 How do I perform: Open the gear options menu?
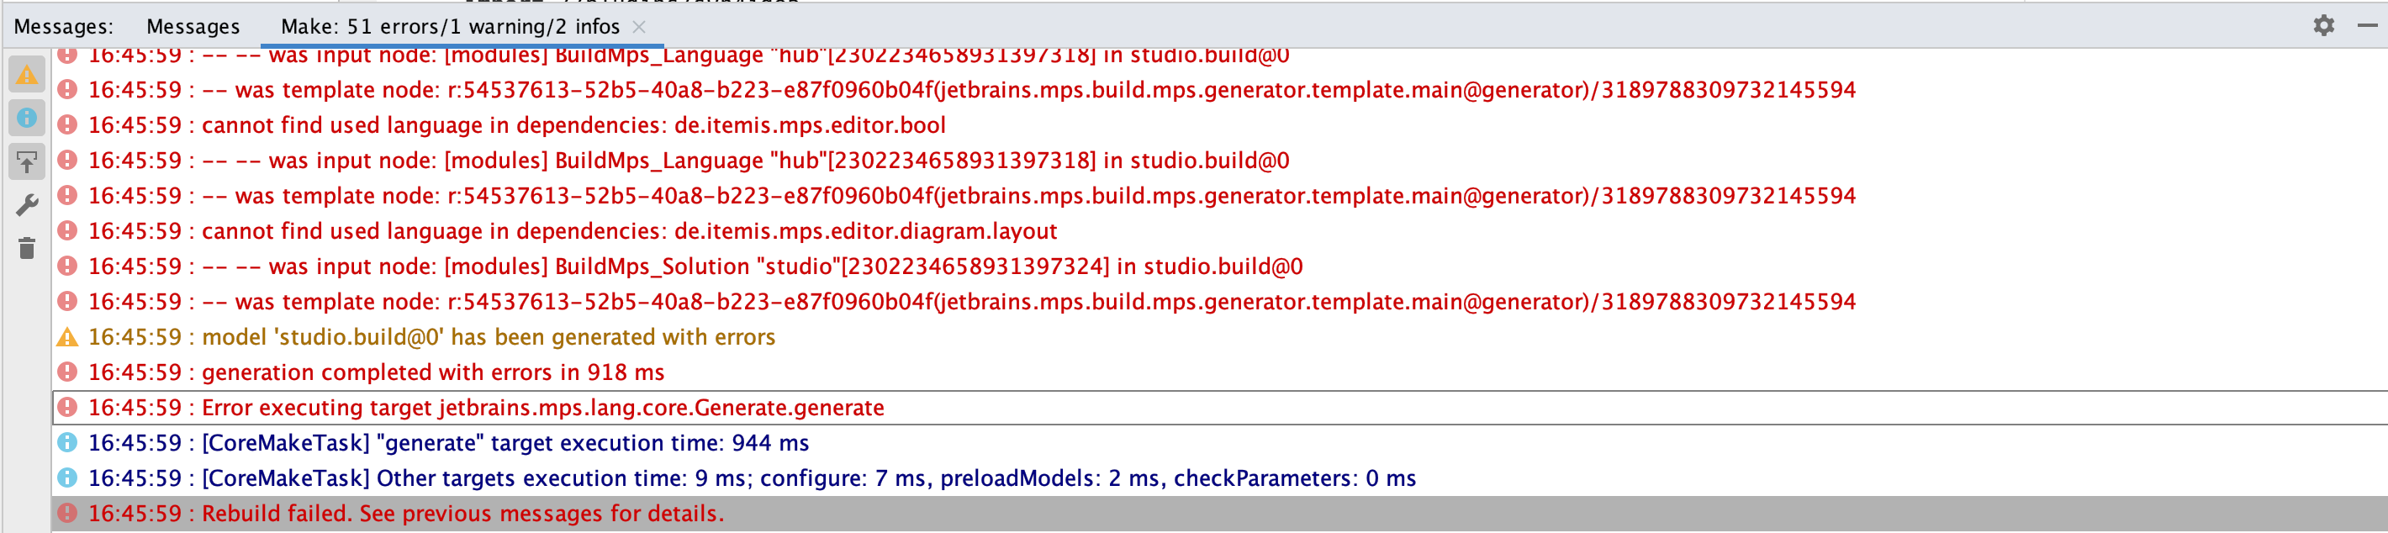tap(2323, 25)
